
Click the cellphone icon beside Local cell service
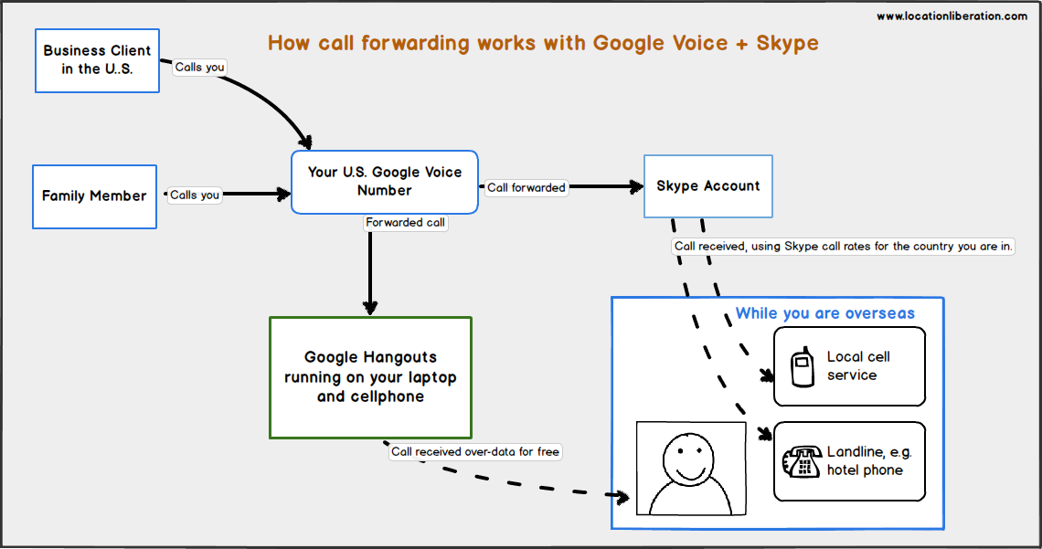803,366
